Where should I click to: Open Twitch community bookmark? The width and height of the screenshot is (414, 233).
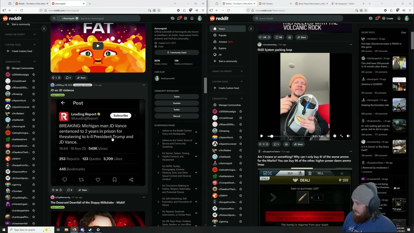(x=177, y=97)
